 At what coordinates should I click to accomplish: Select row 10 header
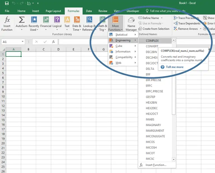click(3, 96)
